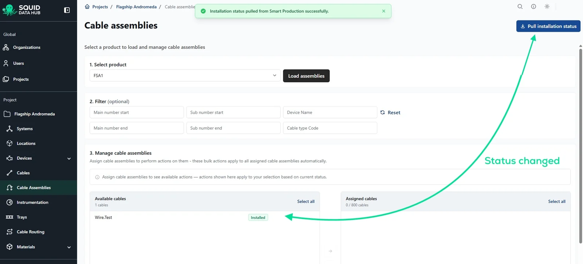
Task: Click the home breadcrumb icon
Action: coord(87,7)
